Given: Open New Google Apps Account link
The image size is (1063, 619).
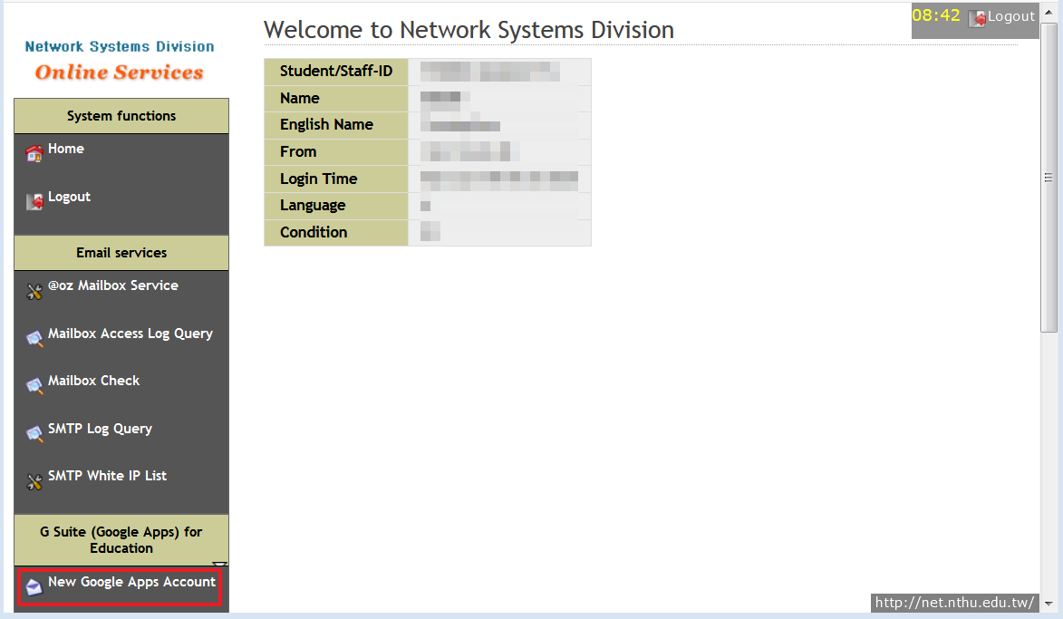Looking at the screenshot, I should pos(131,582).
